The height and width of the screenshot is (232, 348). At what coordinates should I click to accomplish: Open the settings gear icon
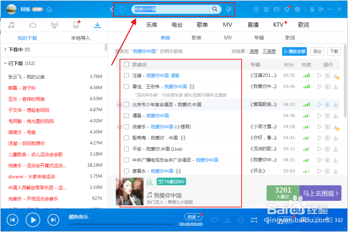click(298, 9)
